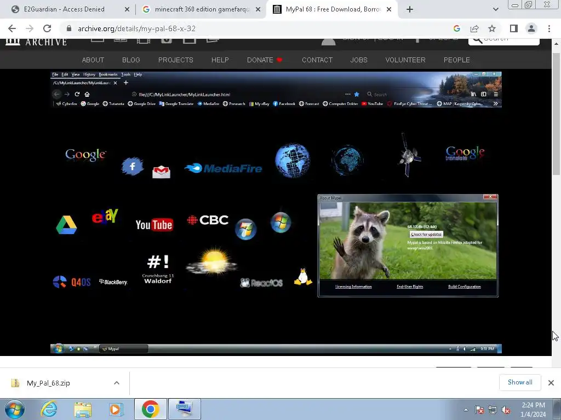Screen dimensions: 561x420
Task: Open the CONTACT link
Action: (317, 60)
